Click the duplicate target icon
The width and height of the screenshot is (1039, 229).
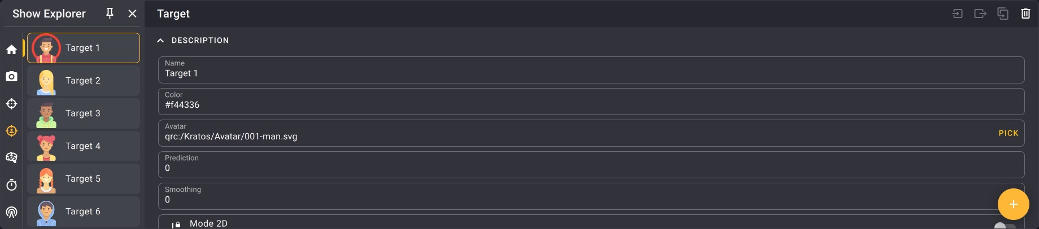[x=1003, y=14]
